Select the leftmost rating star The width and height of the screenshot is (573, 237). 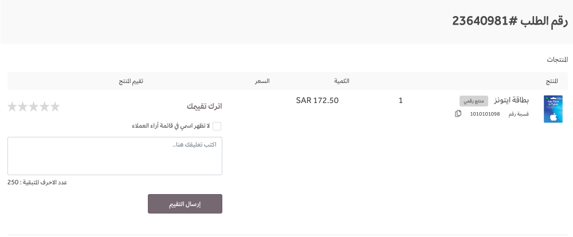(x=12, y=106)
